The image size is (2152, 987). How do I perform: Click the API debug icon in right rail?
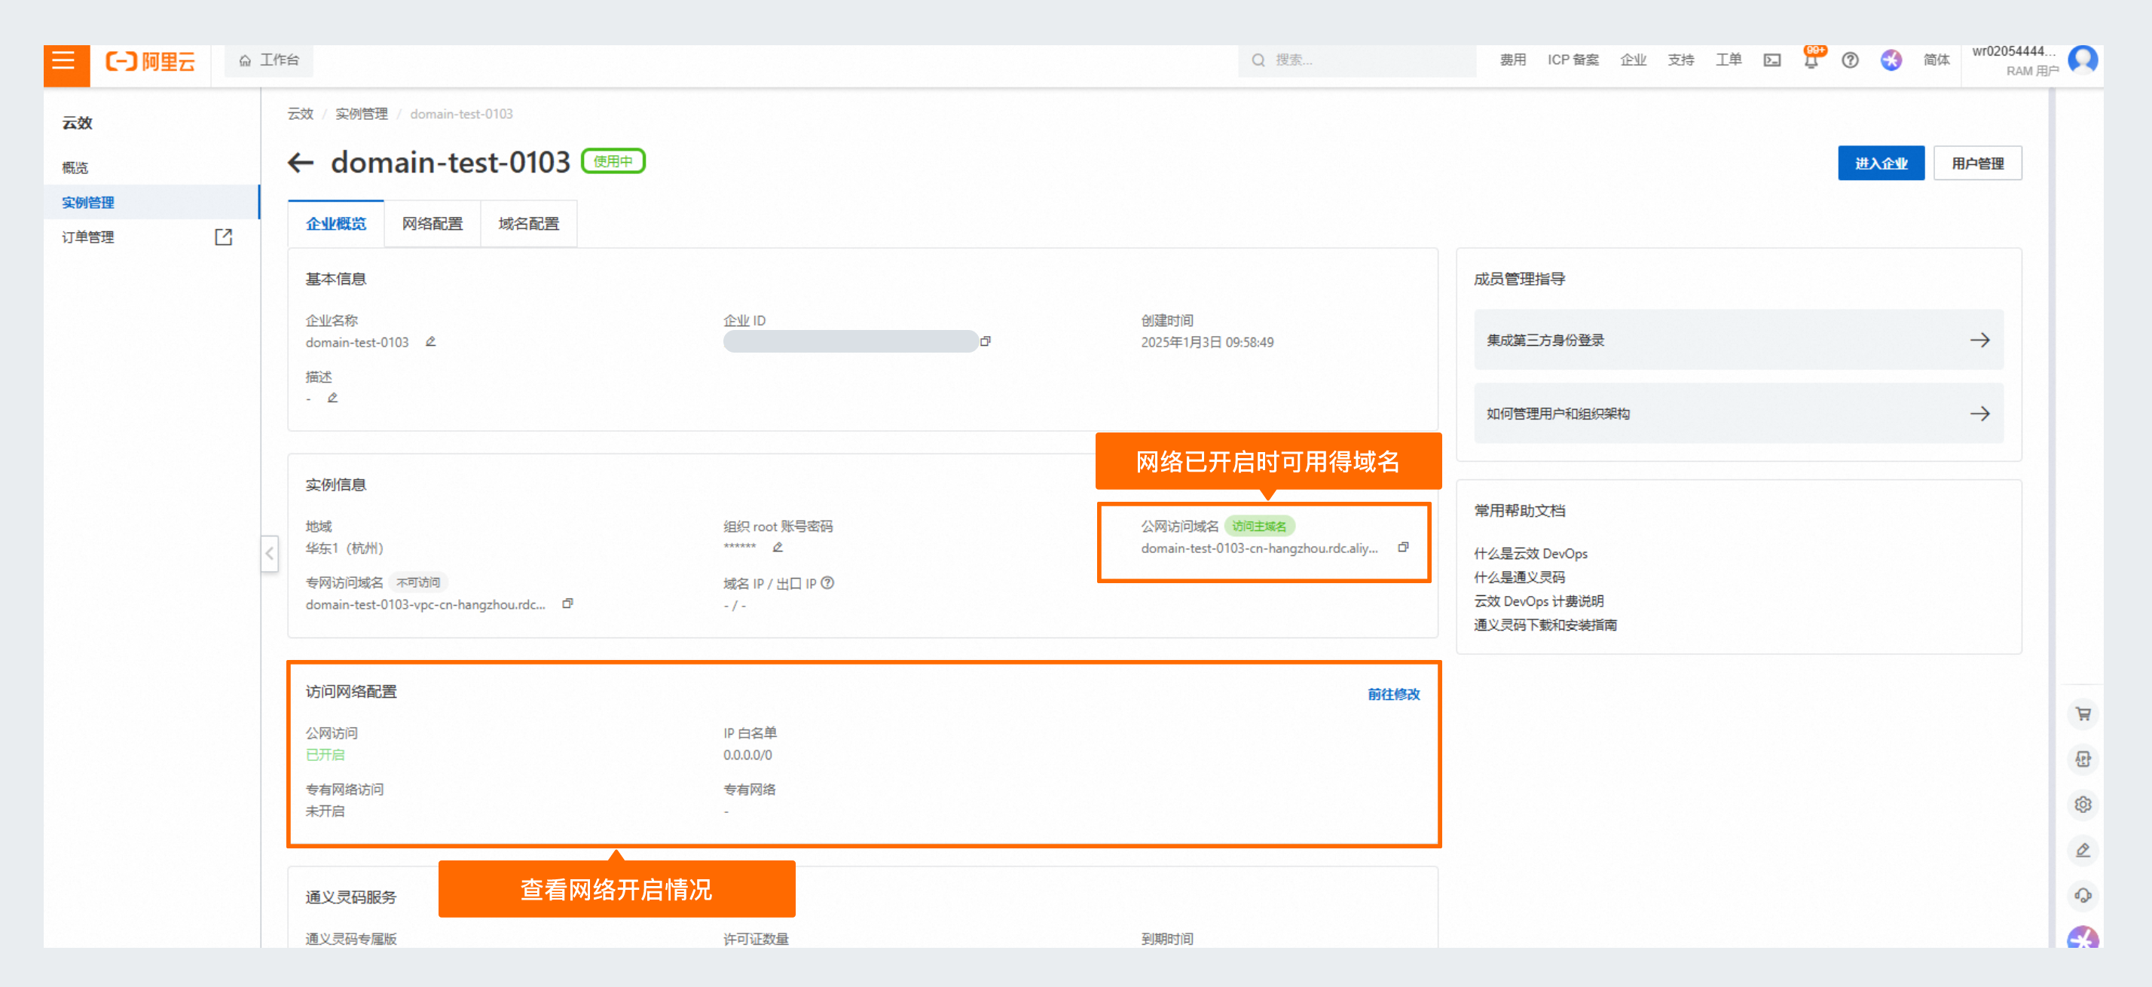(x=2083, y=759)
